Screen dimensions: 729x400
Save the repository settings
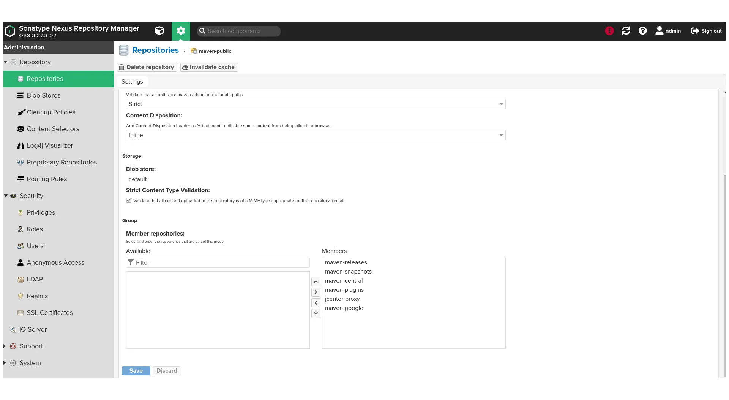[x=136, y=371]
